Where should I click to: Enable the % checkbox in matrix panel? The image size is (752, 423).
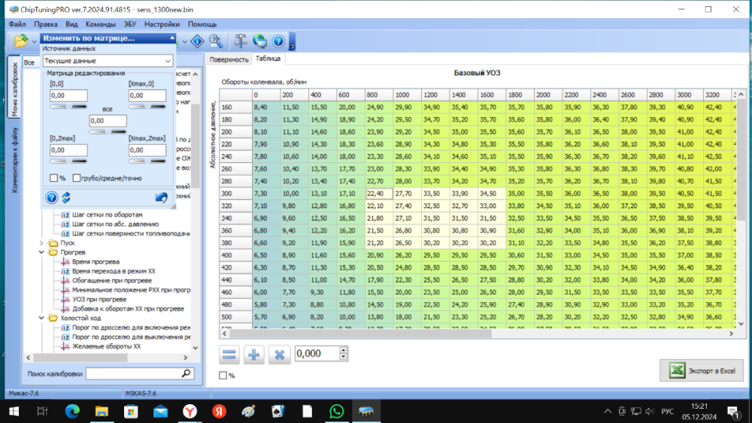coord(53,178)
